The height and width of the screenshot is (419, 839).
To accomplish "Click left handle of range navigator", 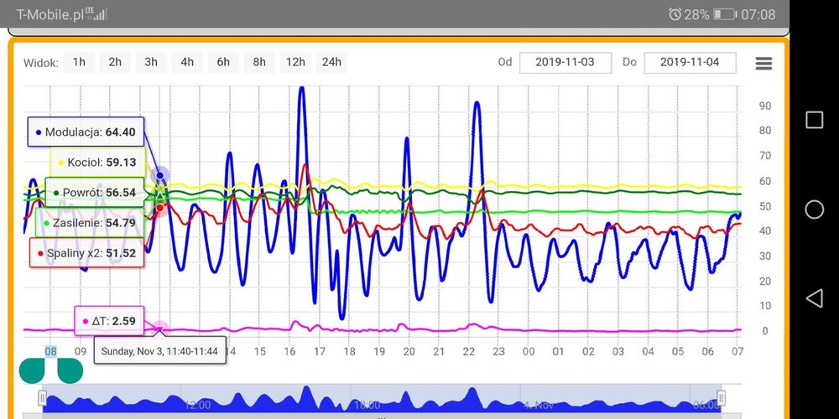I will point(43,398).
